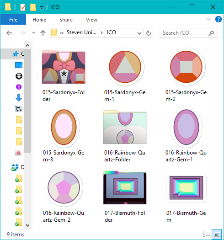This screenshot has width=224, height=240.
Task: Switch to details view layout
Action: pos(207,234)
